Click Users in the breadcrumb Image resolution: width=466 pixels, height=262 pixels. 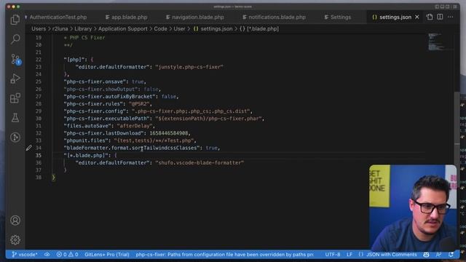pyautogui.click(x=39, y=29)
